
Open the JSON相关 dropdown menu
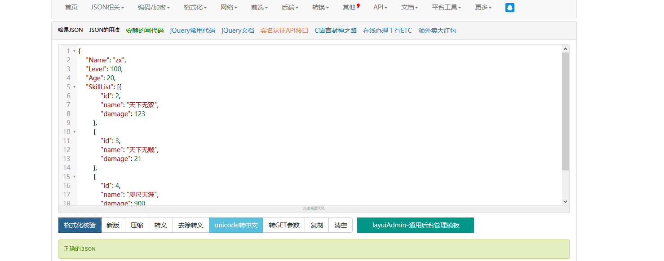coord(107,7)
